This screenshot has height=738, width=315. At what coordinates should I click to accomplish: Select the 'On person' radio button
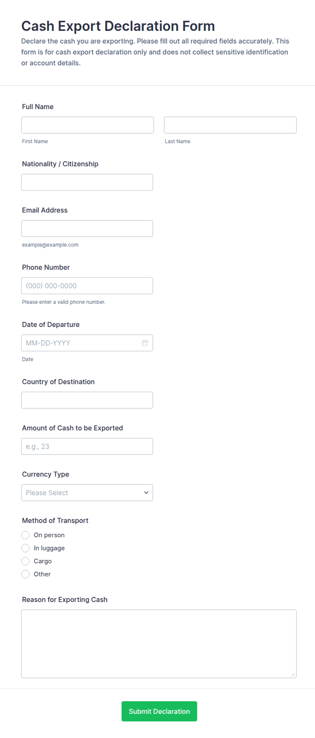[25, 535]
